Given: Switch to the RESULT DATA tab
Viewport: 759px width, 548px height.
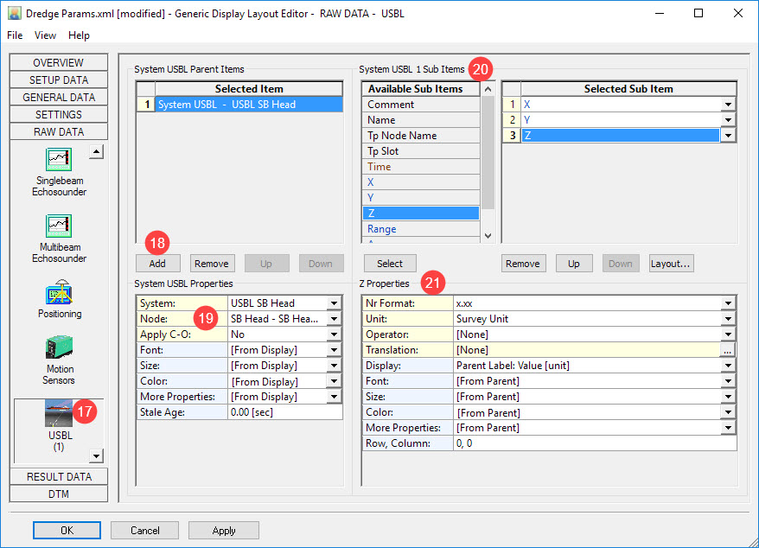Looking at the screenshot, I should 59,476.
